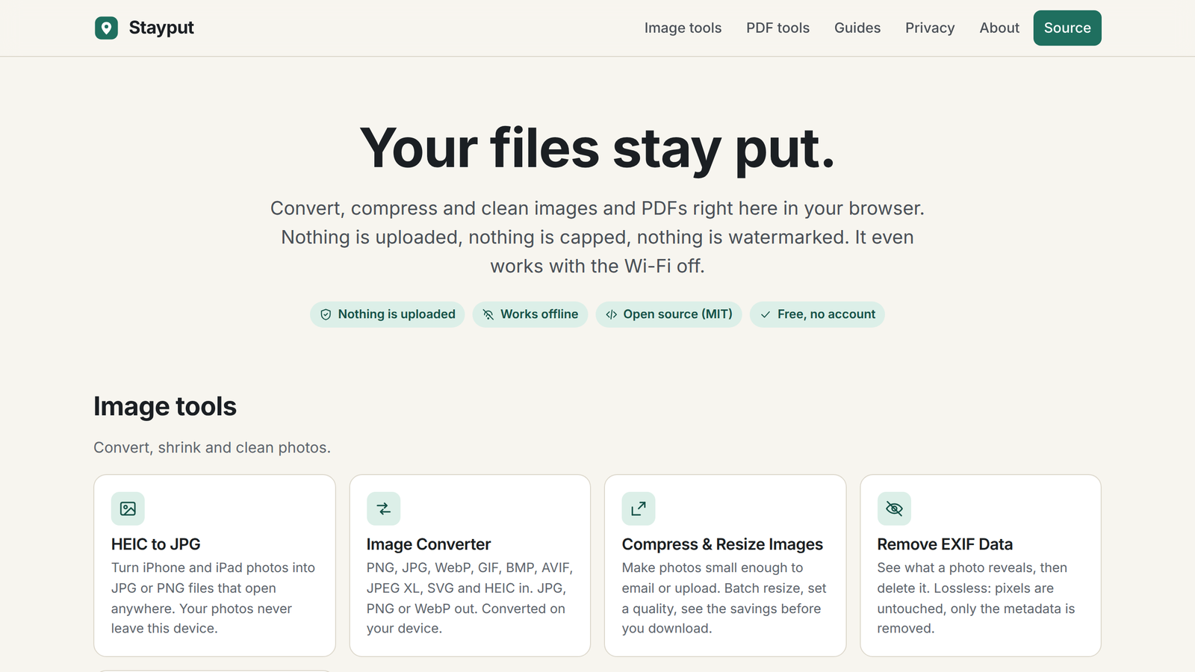1195x672 pixels.
Task: Click the HEIC to JPG card description
Action: pyautogui.click(x=214, y=598)
